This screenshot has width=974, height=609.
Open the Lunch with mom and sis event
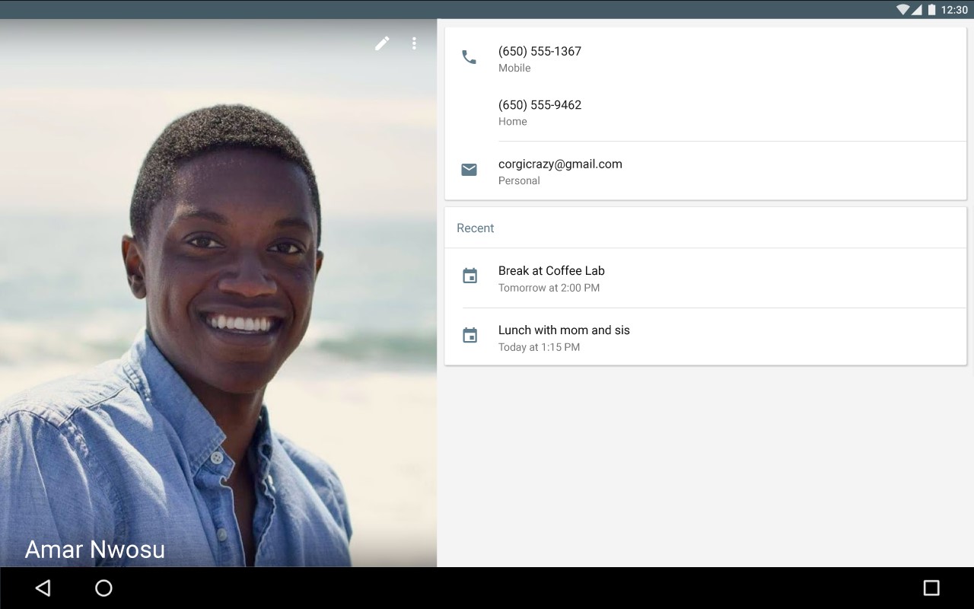[x=564, y=330]
